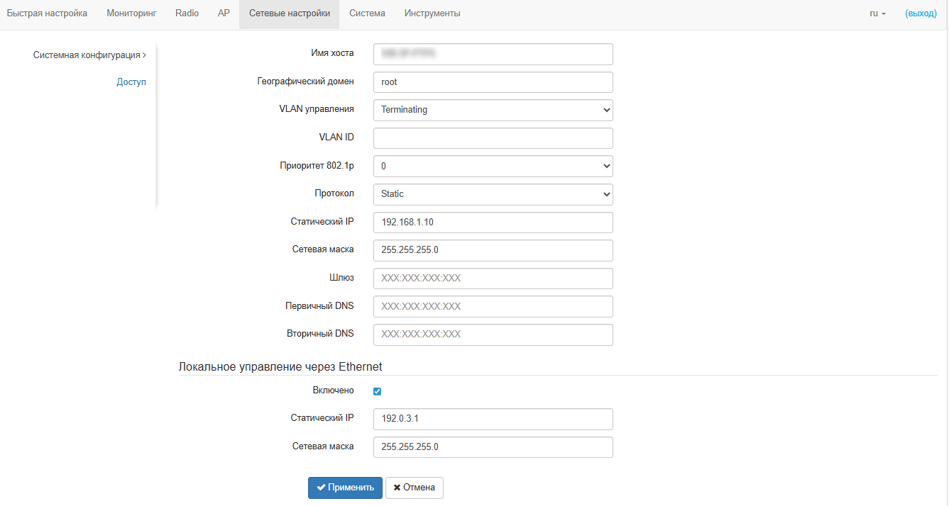The width and height of the screenshot is (949, 506).
Task: Open the VLAN управления dropdown
Action: [x=493, y=110]
